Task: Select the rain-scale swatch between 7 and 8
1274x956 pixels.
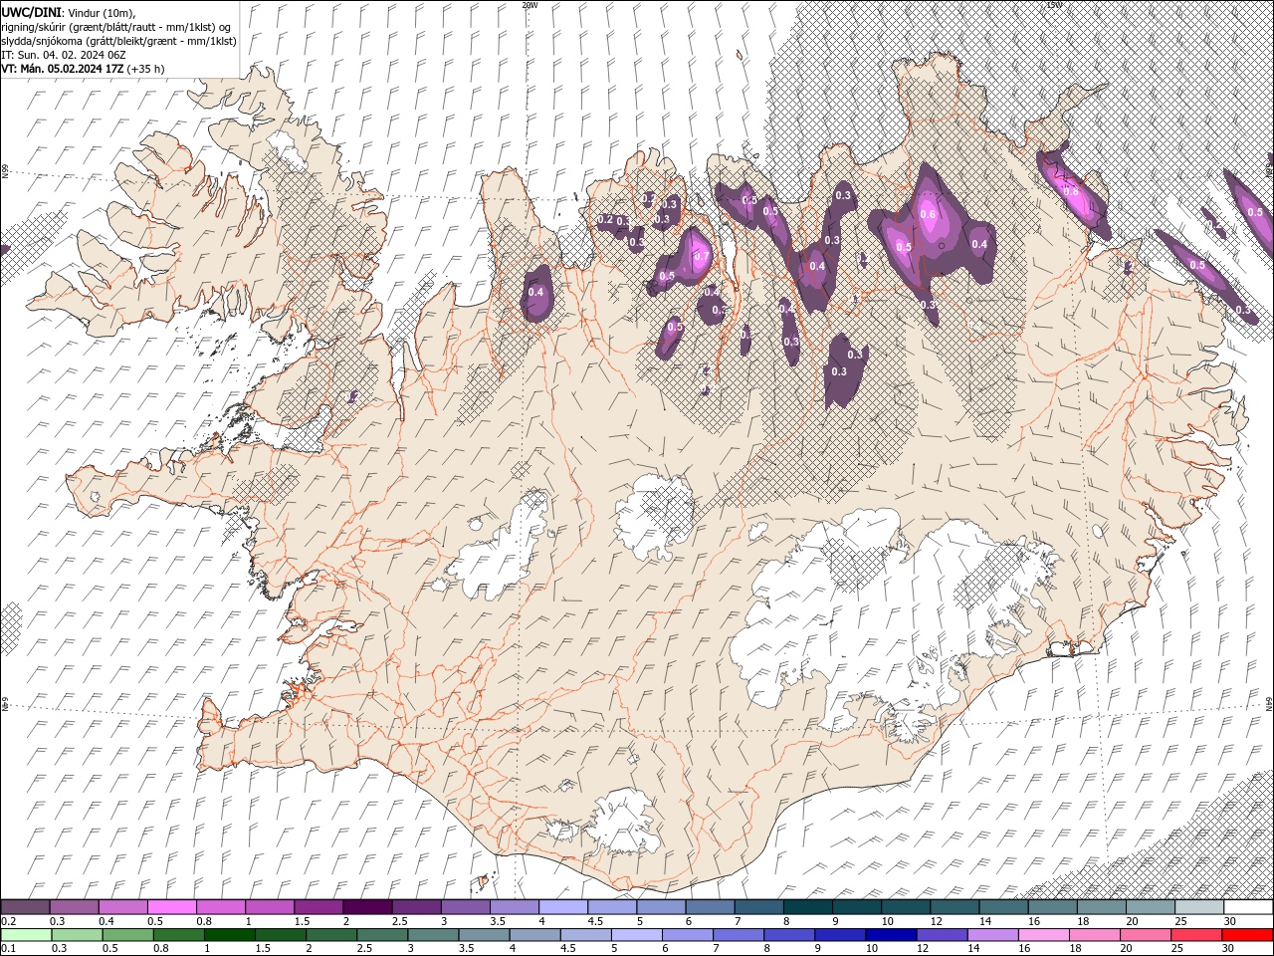Action: tap(739, 935)
